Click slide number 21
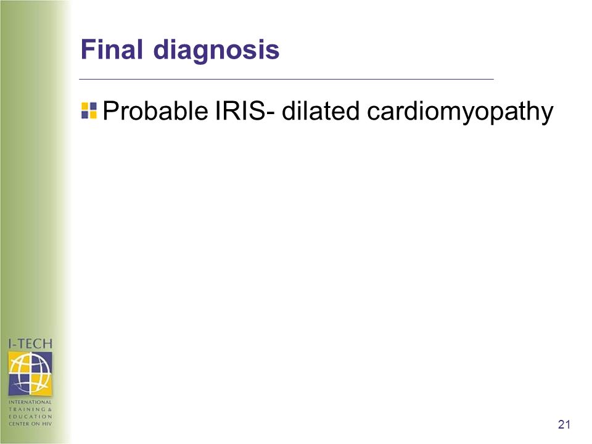The image size is (592, 444). tap(564, 424)
